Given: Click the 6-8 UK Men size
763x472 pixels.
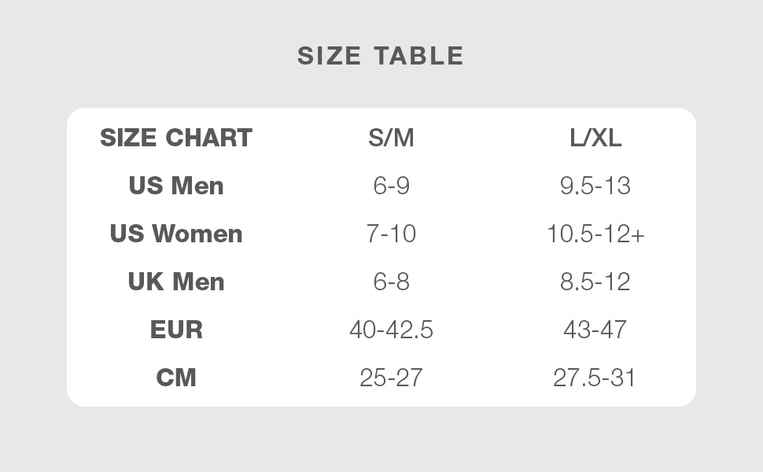Looking at the screenshot, I should click(391, 282).
